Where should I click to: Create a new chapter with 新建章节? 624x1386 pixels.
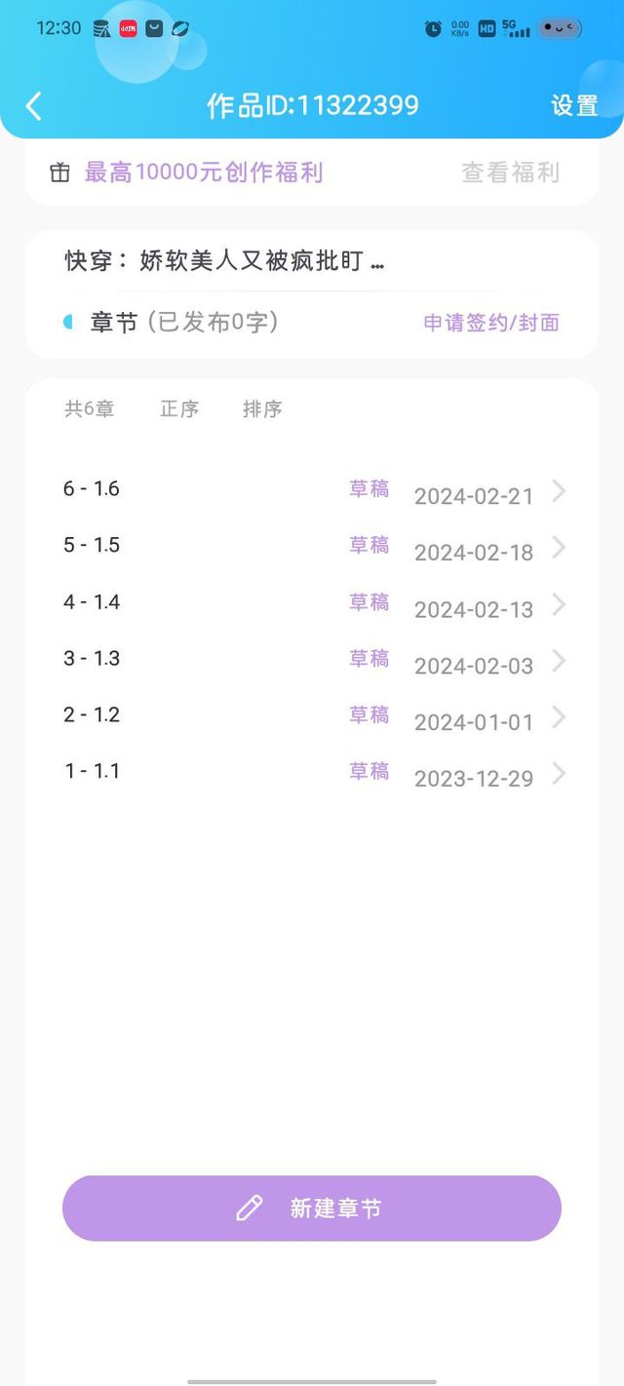(x=312, y=1209)
